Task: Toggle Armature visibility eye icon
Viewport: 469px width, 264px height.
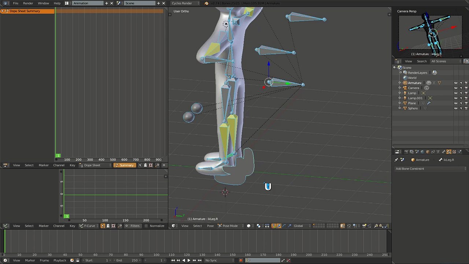Action: click(x=456, y=83)
